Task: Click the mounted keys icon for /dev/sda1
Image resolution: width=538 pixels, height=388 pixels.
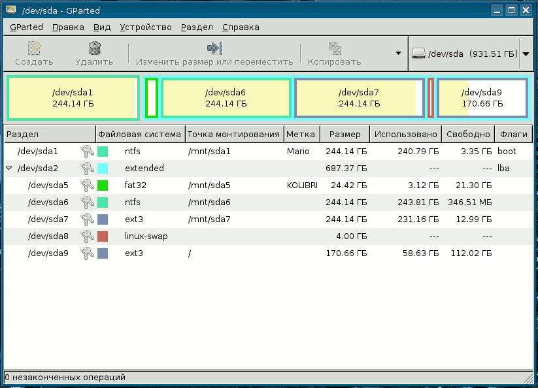Action: pyautogui.click(x=87, y=152)
